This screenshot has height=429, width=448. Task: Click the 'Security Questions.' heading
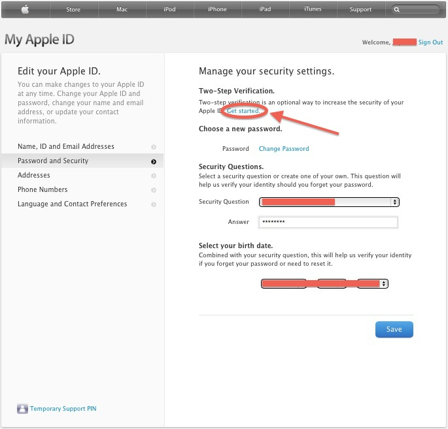231,167
